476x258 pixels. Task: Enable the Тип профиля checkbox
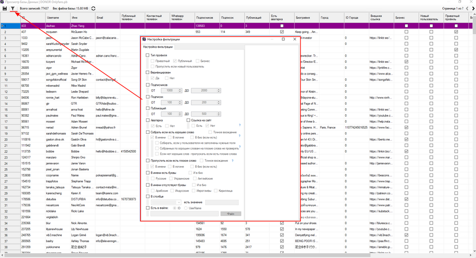pyautogui.click(x=148, y=55)
